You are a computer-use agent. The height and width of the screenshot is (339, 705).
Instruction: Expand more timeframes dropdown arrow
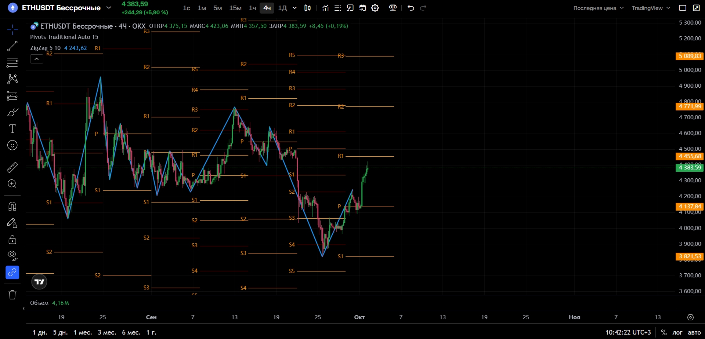[x=294, y=8]
